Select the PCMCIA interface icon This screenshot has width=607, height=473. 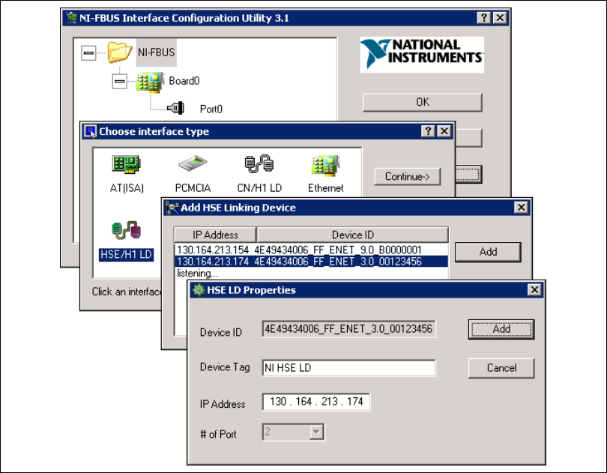point(193,163)
